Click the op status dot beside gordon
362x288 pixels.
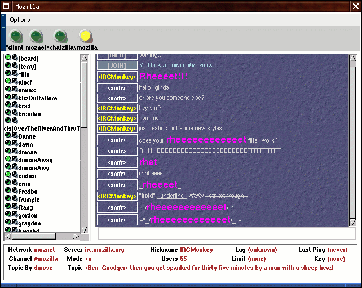8,214
